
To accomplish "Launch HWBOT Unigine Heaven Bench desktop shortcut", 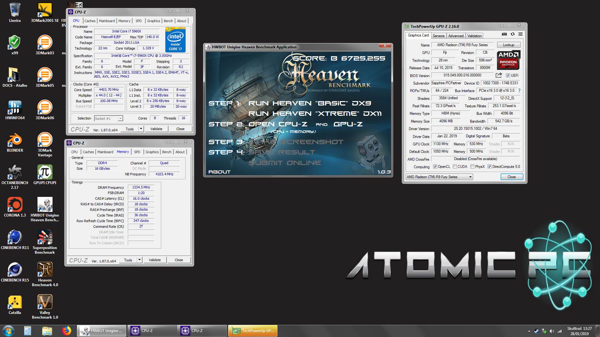I will tap(45, 209).
